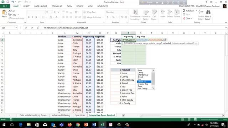Screen dimensions: 228x128
Task: Open PowerPoint from the taskbar
Action: (86, 125)
